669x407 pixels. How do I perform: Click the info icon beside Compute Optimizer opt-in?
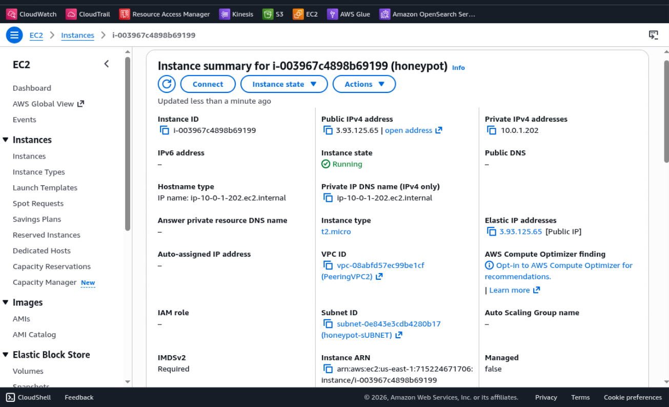click(490, 265)
